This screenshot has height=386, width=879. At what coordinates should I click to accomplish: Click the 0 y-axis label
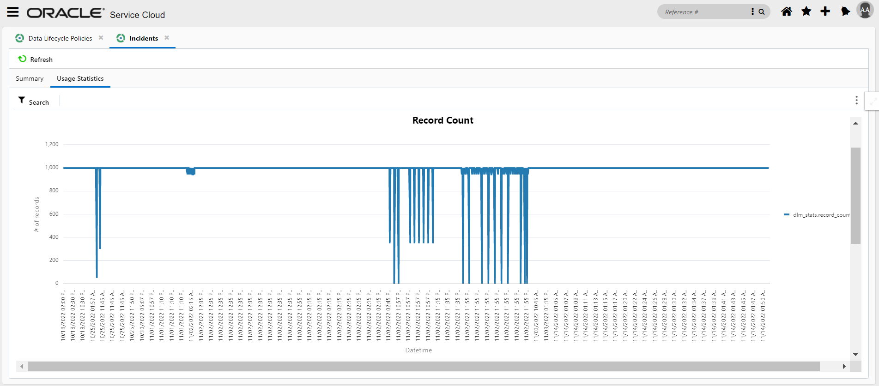[57, 283]
